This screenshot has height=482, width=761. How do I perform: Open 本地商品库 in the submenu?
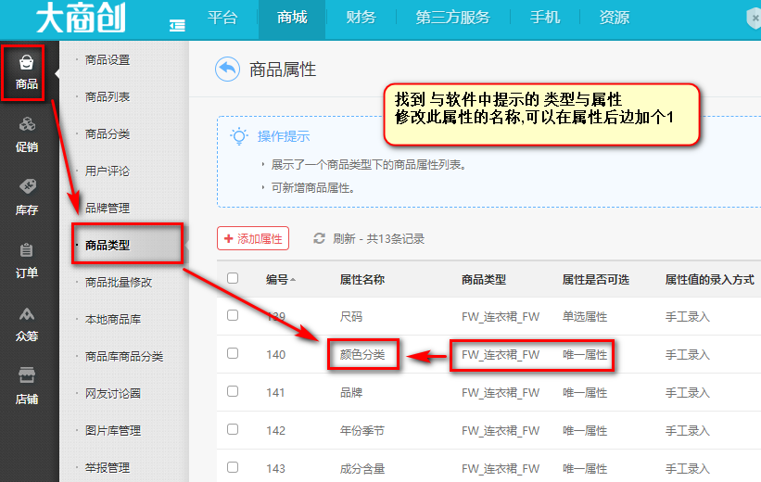[113, 320]
